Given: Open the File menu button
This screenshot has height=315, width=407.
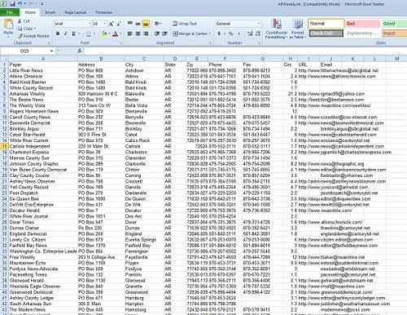Looking at the screenshot, I should tap(10, 12).
